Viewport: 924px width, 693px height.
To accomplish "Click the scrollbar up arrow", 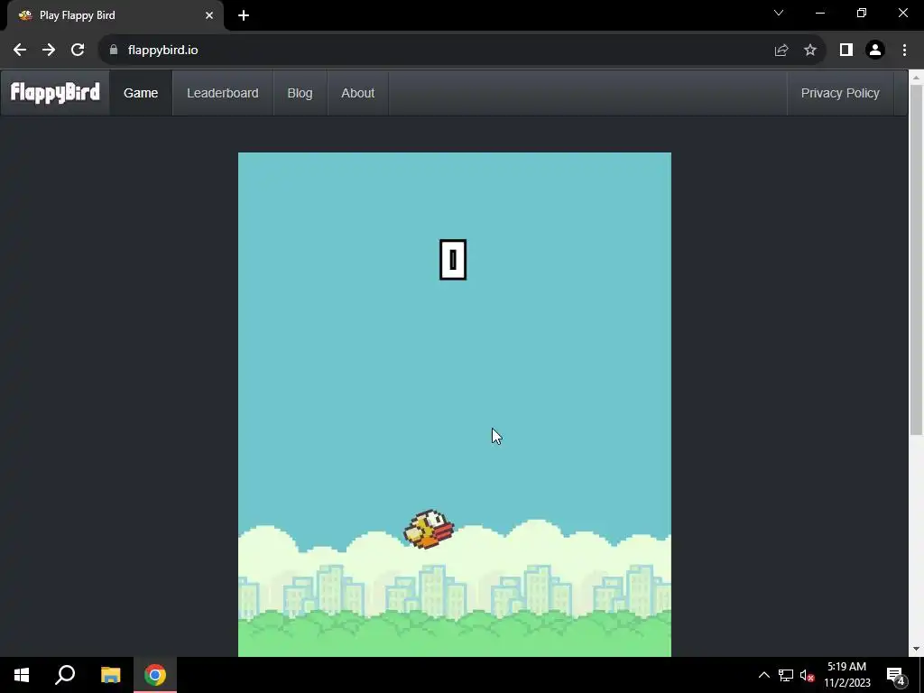I will point(917,77).
